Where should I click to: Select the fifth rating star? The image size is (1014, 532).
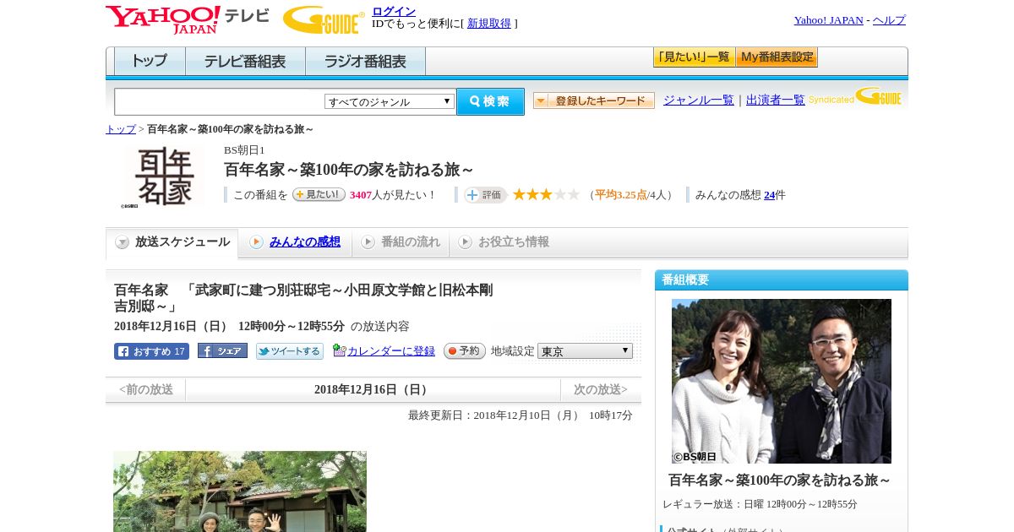point(574,194)
